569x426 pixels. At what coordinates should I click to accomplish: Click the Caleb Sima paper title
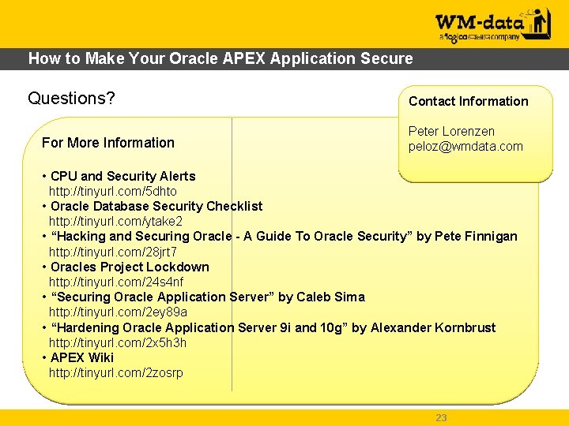tap(208, 297)
